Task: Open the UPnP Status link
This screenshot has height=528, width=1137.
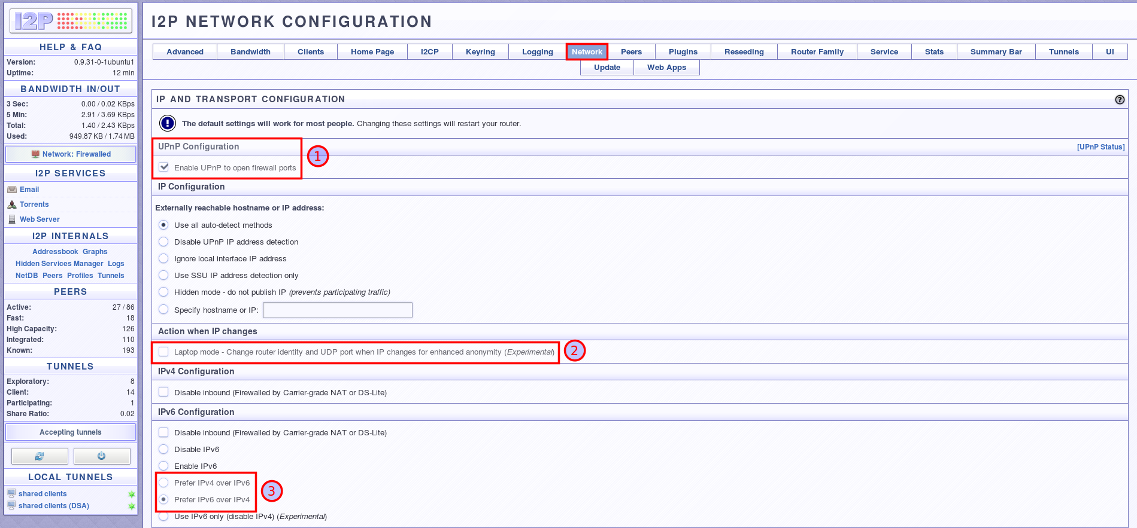Action: click(1100, 147)
